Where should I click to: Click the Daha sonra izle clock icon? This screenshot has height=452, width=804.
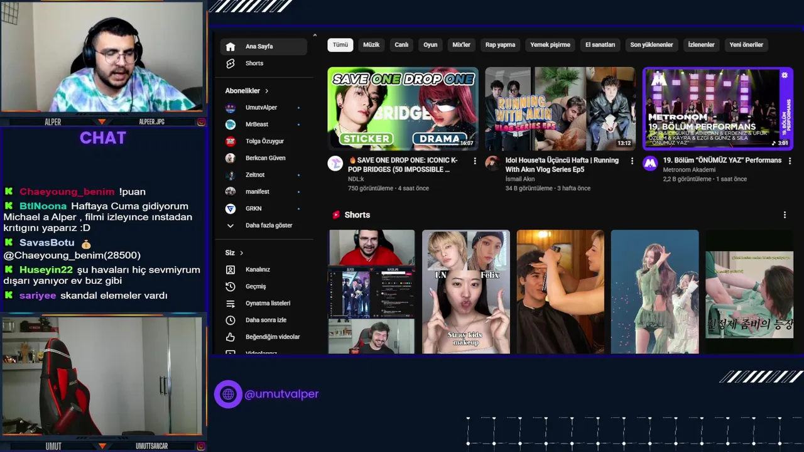[231, 320]
